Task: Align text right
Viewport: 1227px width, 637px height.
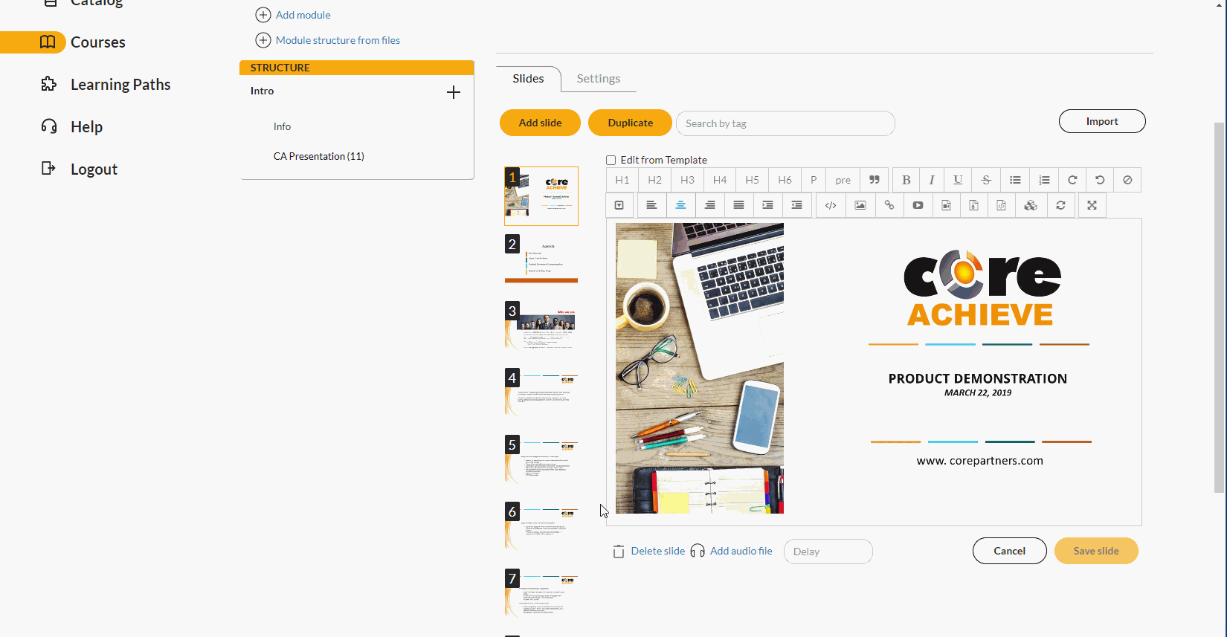Action: (x=710, y=205)
